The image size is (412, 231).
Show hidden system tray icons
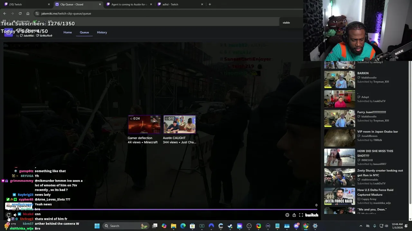pos(360,226)
